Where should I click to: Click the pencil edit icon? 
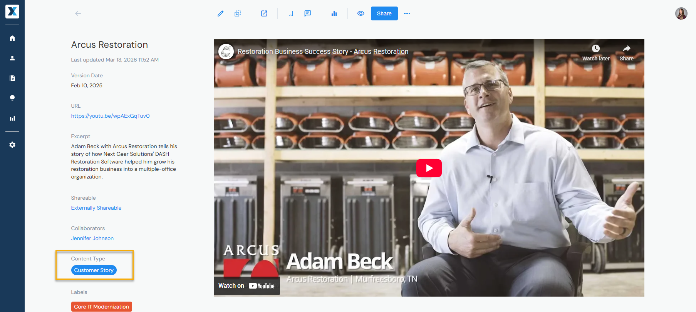tap(220, 13)
